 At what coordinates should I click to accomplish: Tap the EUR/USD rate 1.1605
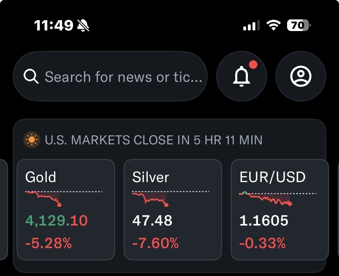(x=264, y=221)
